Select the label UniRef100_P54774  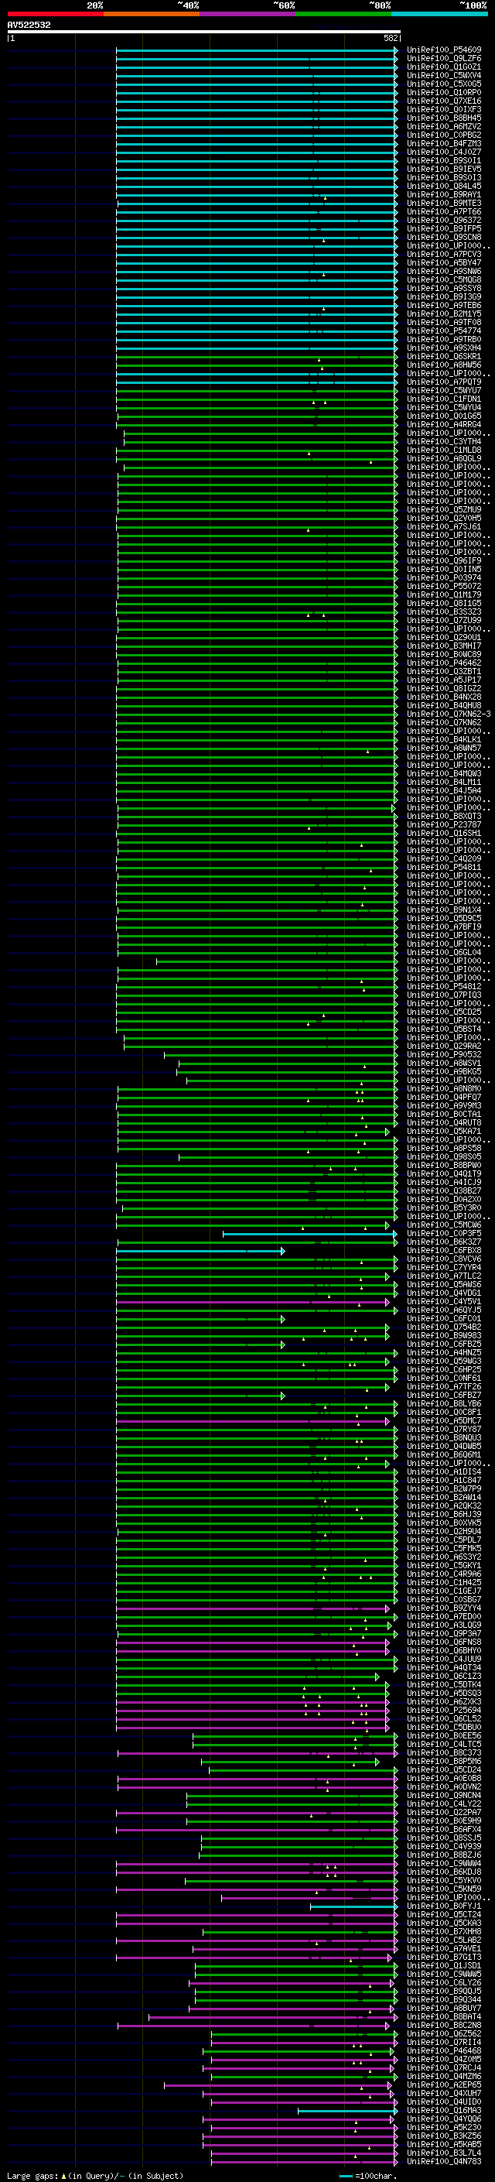pyautogui.click(x=443, y=331)
